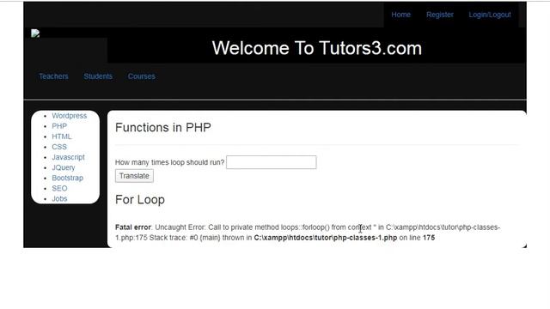Click the 'Fatal error' bold text
The width and height of the screenshot is (550, 309).
(133, 227)
